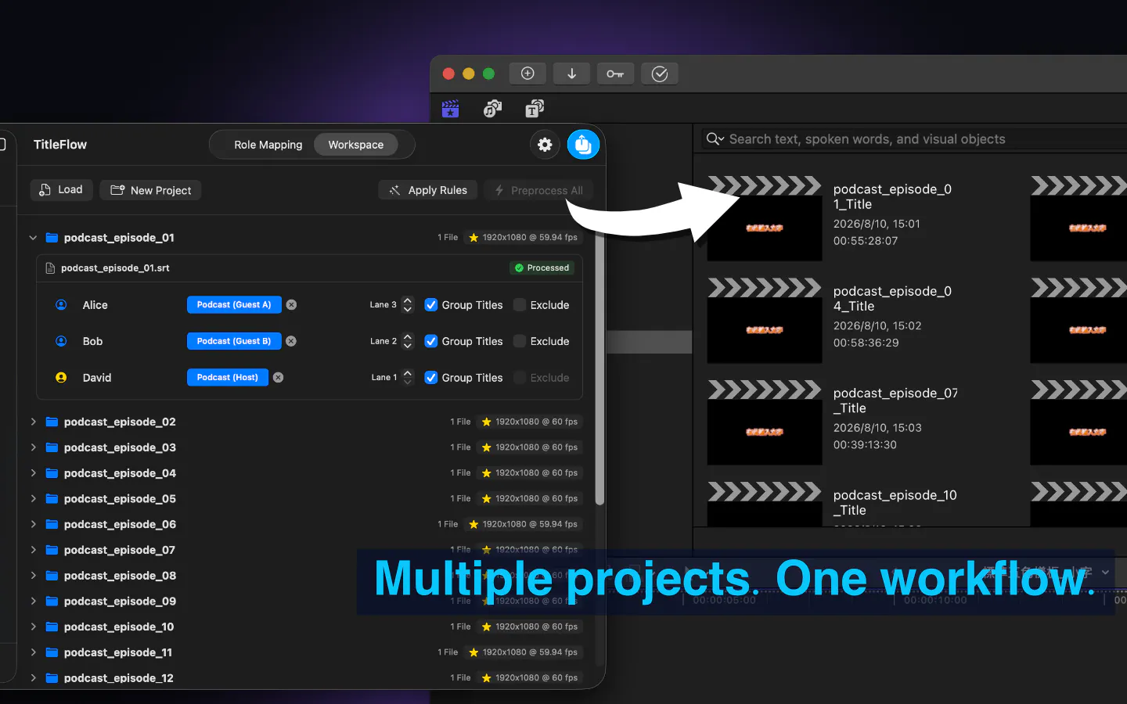This screenshot has width=1127, height=704.
Task: Click the star rating on podcast_episode_02
Action: (x=487, y=422)
